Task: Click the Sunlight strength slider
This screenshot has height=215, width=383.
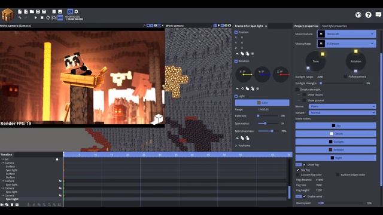Action: point(342,83)
